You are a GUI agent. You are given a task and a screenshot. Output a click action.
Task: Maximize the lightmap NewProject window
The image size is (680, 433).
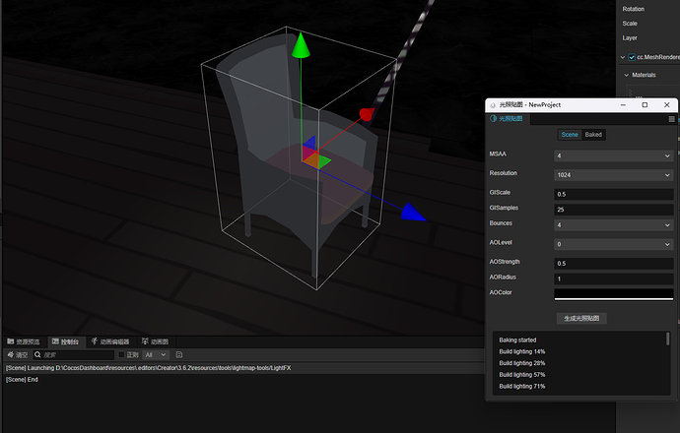(645, 104)
